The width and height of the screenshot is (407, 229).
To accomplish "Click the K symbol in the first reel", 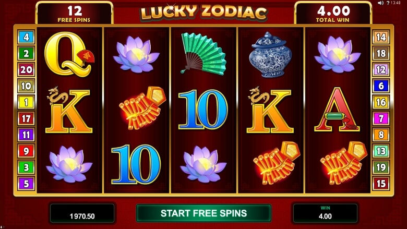I will coord(69,110).
